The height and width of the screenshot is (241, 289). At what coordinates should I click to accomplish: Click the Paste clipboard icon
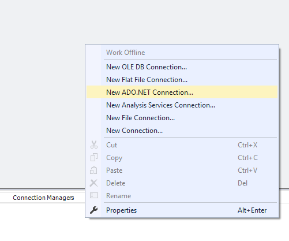pyautogui.click(x=93, y=170)
